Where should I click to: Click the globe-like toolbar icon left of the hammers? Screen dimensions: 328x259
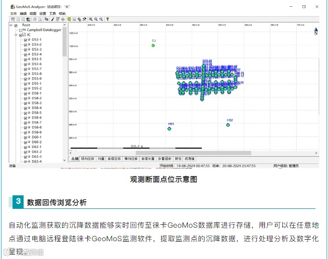click(79, 19)
